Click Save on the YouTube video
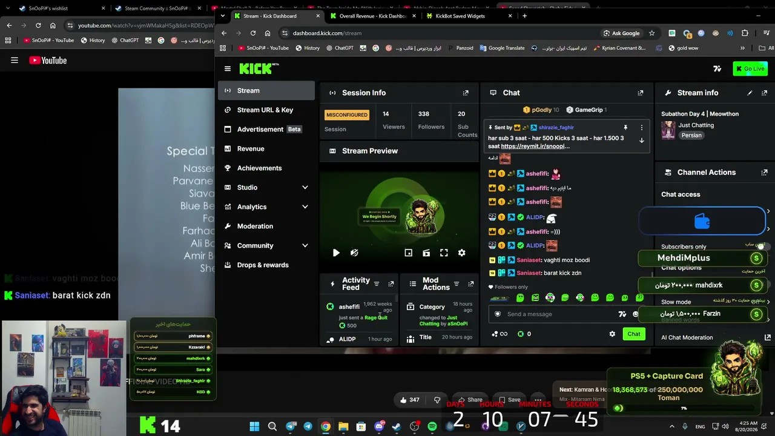The width and height of the screenshot is (775, 436). coord(509,400)
